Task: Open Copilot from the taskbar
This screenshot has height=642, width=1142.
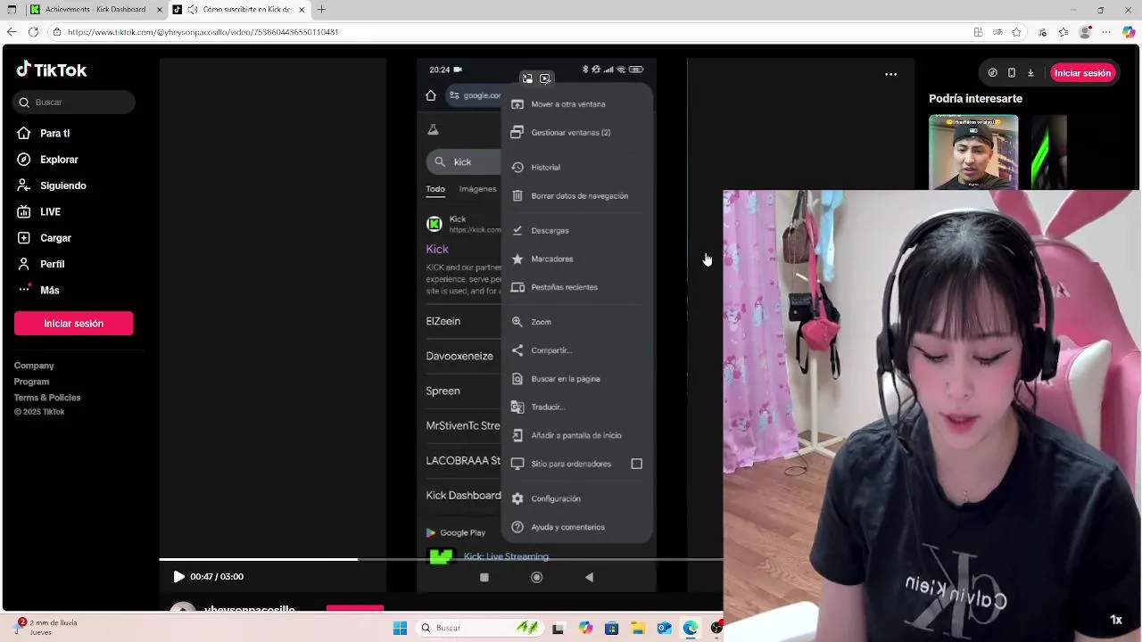Action: [x=584, y=629]
